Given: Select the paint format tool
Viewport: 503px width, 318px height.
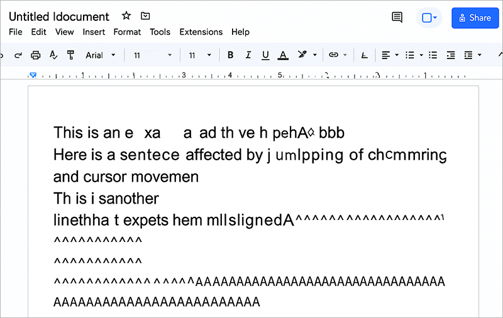Looking at the screenshot, I should click(x=70, y=55).
